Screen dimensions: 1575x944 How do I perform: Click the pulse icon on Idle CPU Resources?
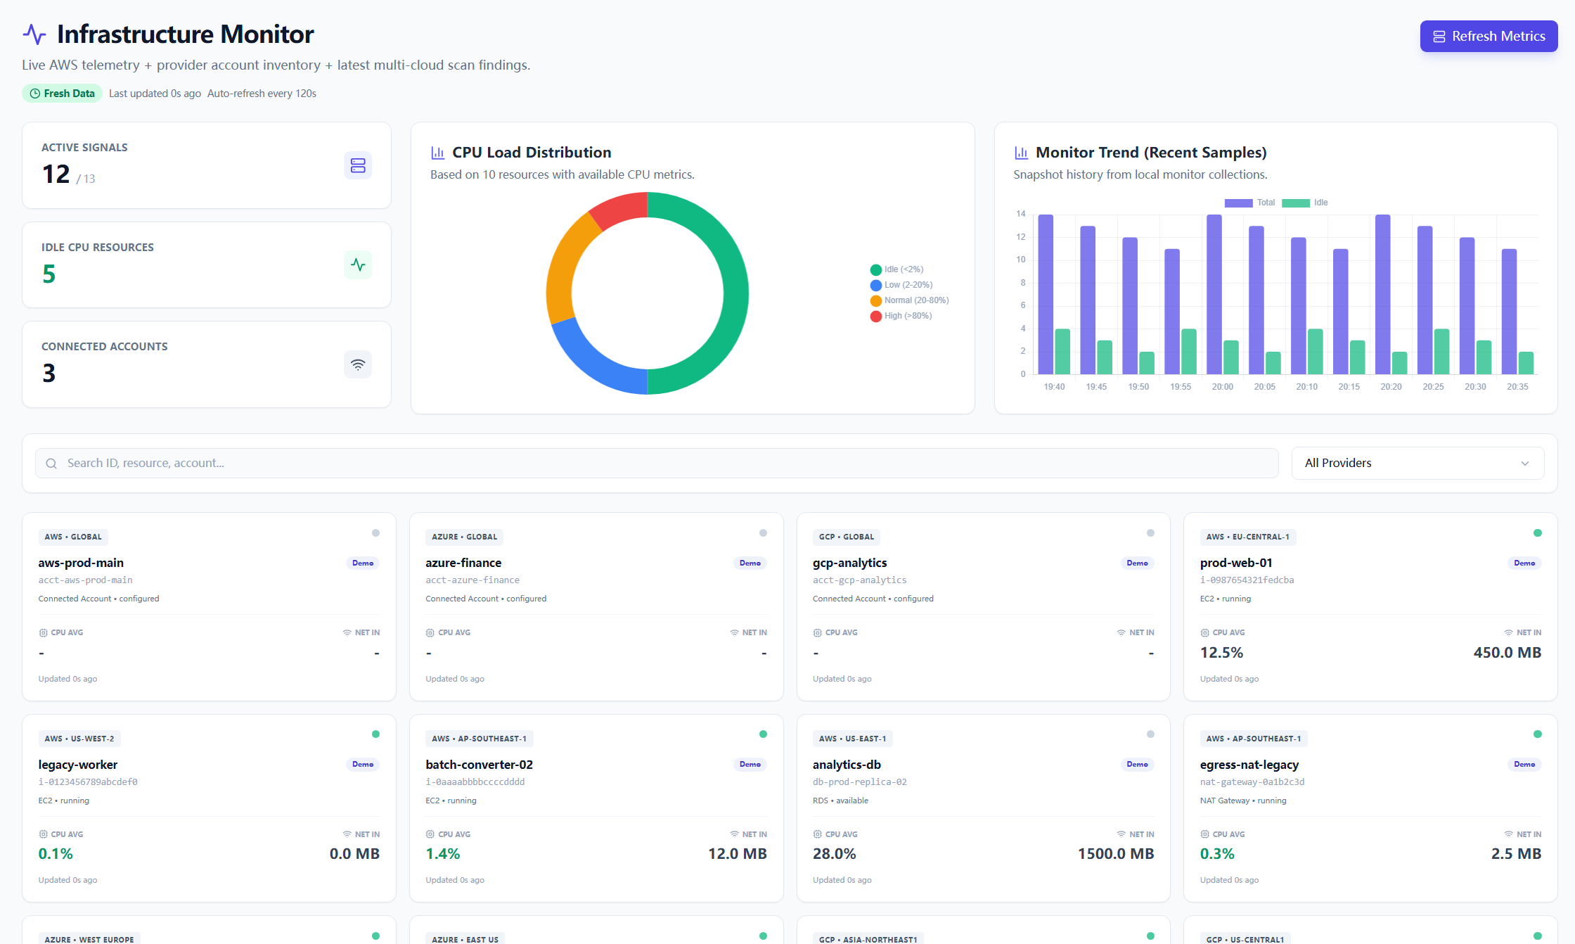(x=359, y=265)
